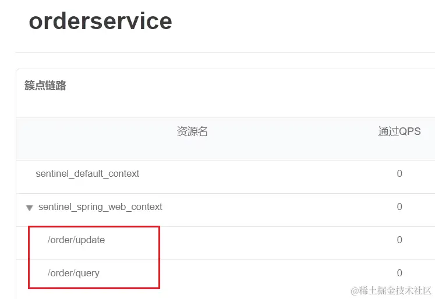Collapse the sentinel_spring_web_context tree triangle
The height and width of the screenshot is (299, 435).
pyautogui.click(x=29, y=207)
